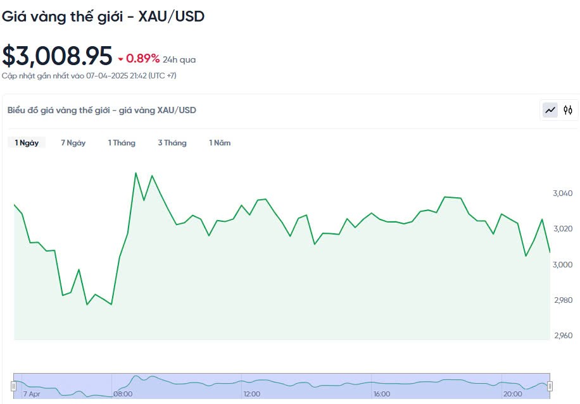The width and height of the screenshot is (580, 404).
Task: Click the chart title 'Biểu đồ giá vàng thế giới'
Action: coord(102,110)
